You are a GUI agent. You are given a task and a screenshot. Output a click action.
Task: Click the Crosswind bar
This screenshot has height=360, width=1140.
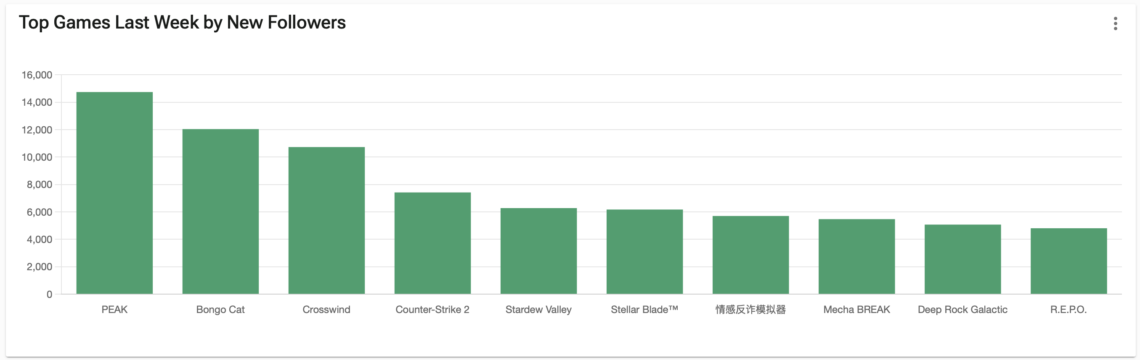326,220
